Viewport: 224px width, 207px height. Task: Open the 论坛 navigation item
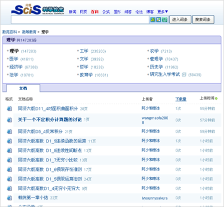click(139, 12)
